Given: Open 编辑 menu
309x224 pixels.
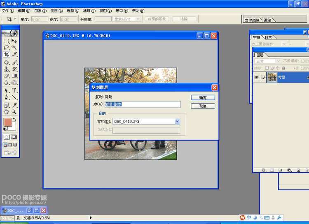Looking at the screenshot, I should pyautogui.click(x=24, y=11).
